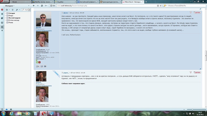Focus the history Найти search field

[25, 10]
